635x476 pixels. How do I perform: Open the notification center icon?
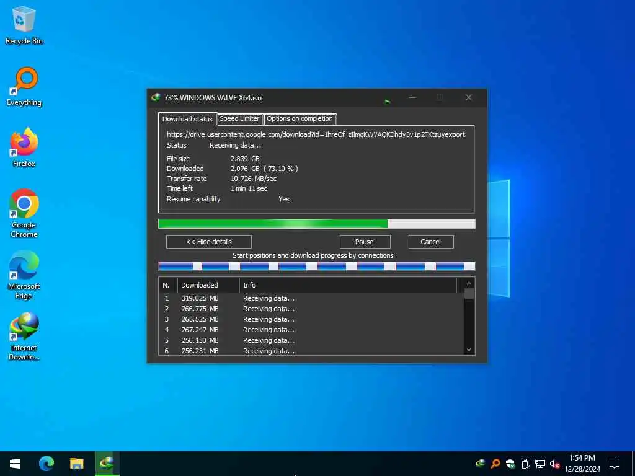615,464
